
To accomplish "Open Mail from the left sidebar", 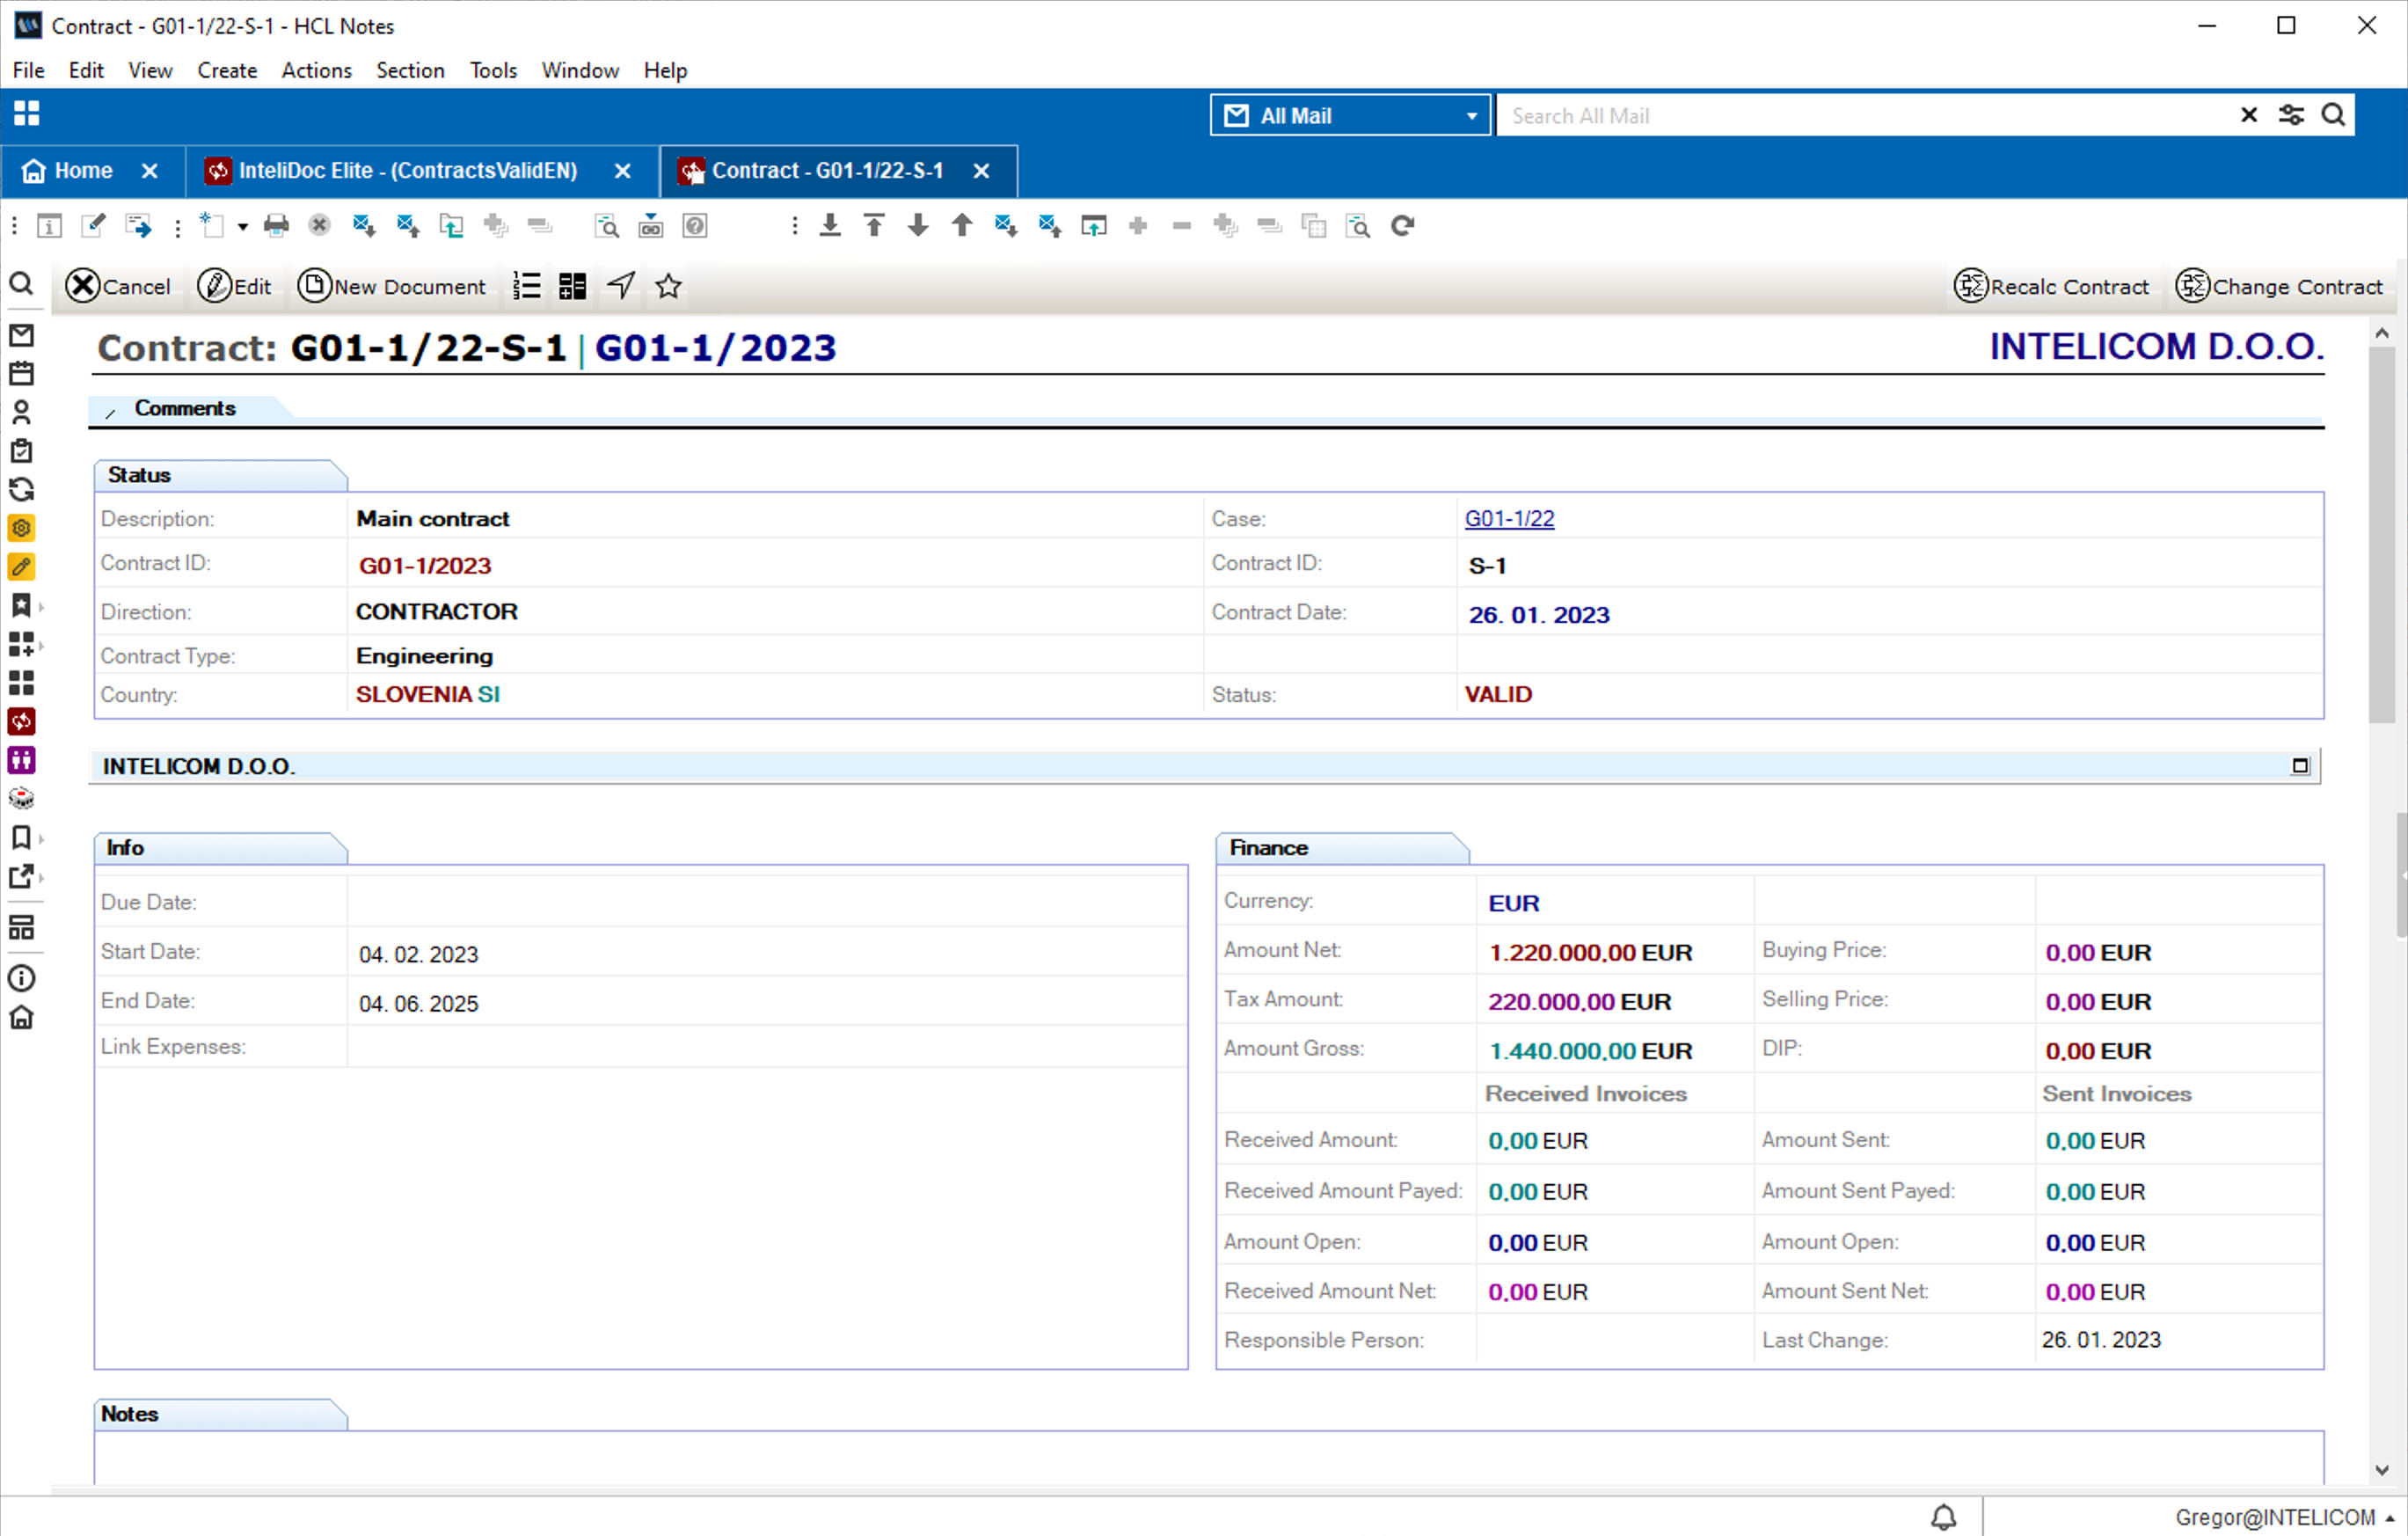I will (x=21, y=335).
